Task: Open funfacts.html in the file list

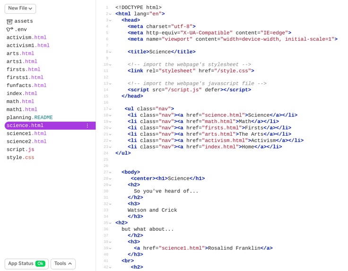Action: tap(26, 85)
